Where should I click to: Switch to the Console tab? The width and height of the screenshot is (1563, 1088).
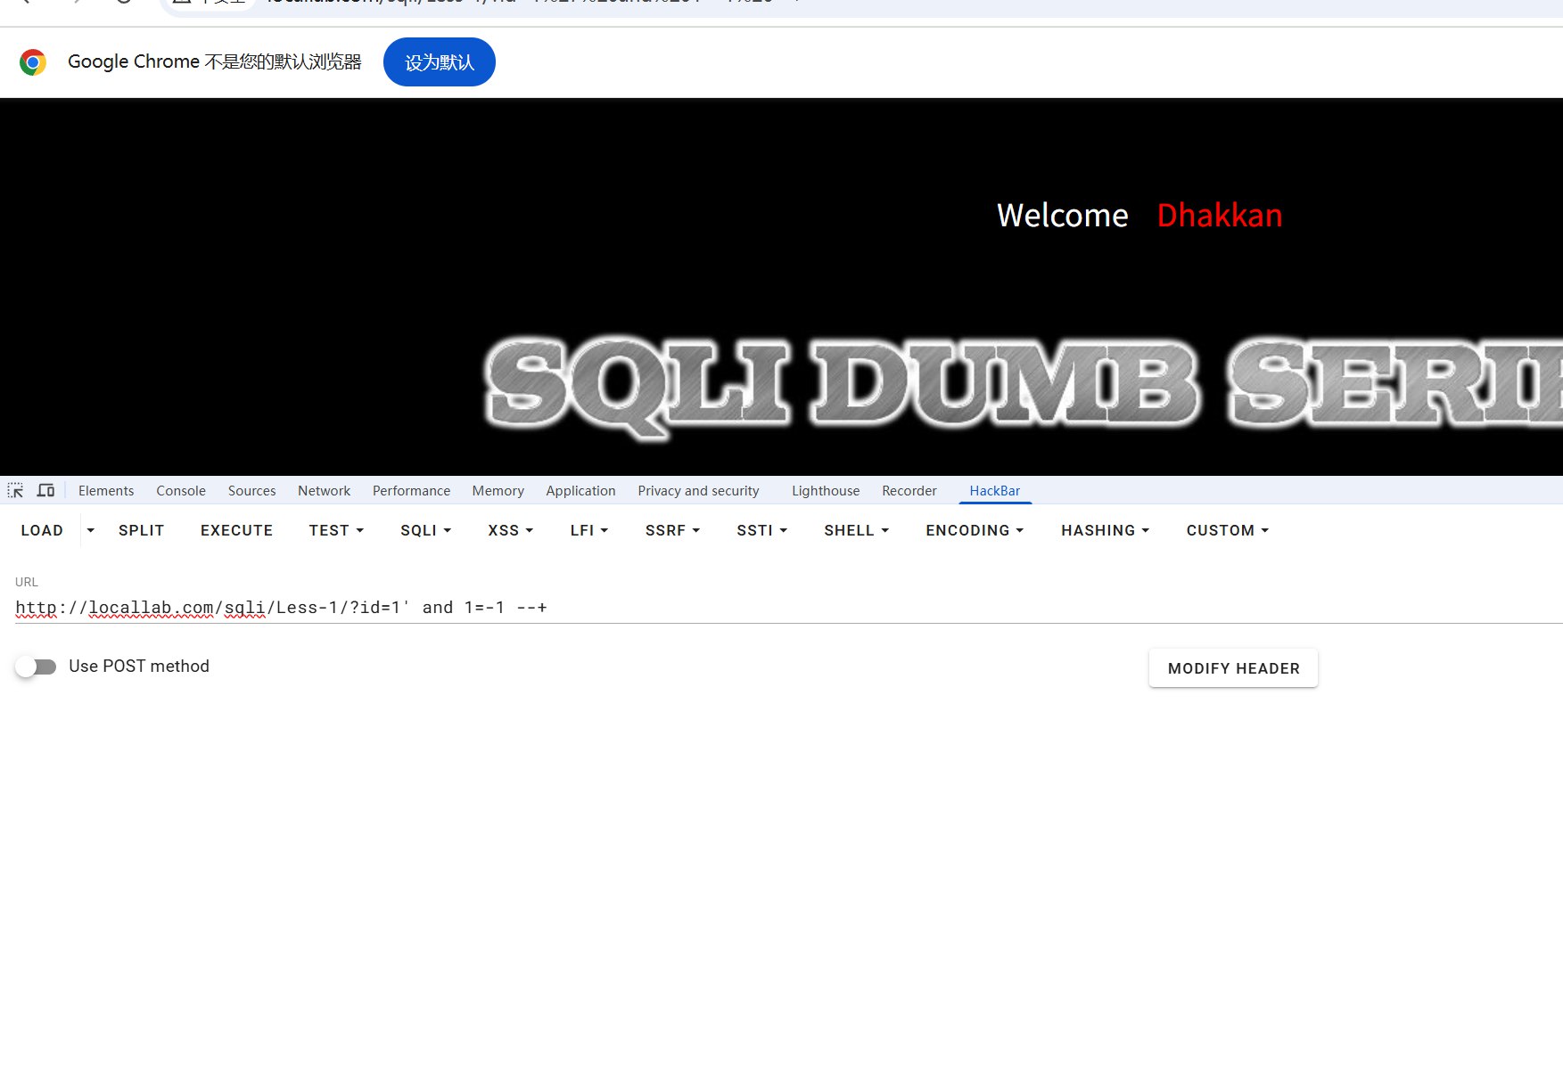(181, 491)
